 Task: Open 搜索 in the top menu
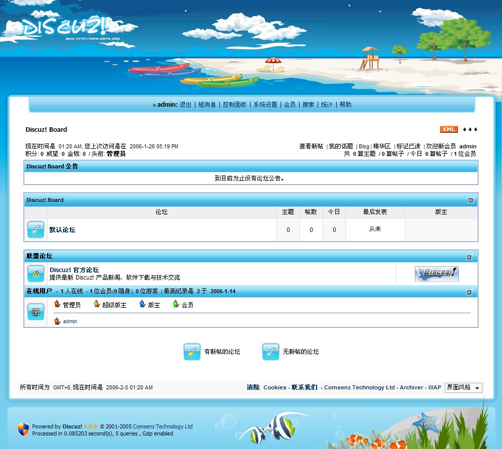(x=308, y=105)
